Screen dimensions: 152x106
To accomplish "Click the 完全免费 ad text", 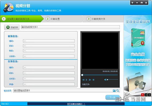I will [138, 54].
